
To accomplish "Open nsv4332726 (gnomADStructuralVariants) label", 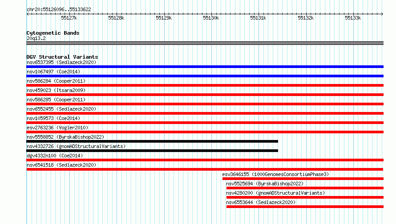I will coord(76,146).
